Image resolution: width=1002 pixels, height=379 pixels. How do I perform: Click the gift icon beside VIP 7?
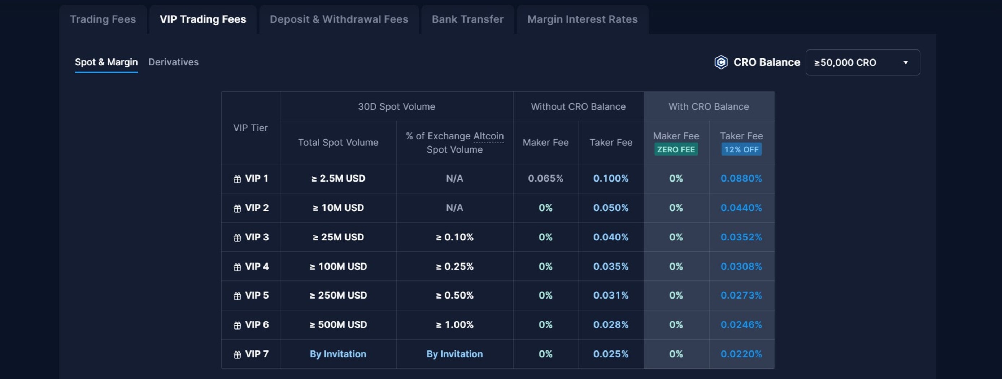coord(237,354)
